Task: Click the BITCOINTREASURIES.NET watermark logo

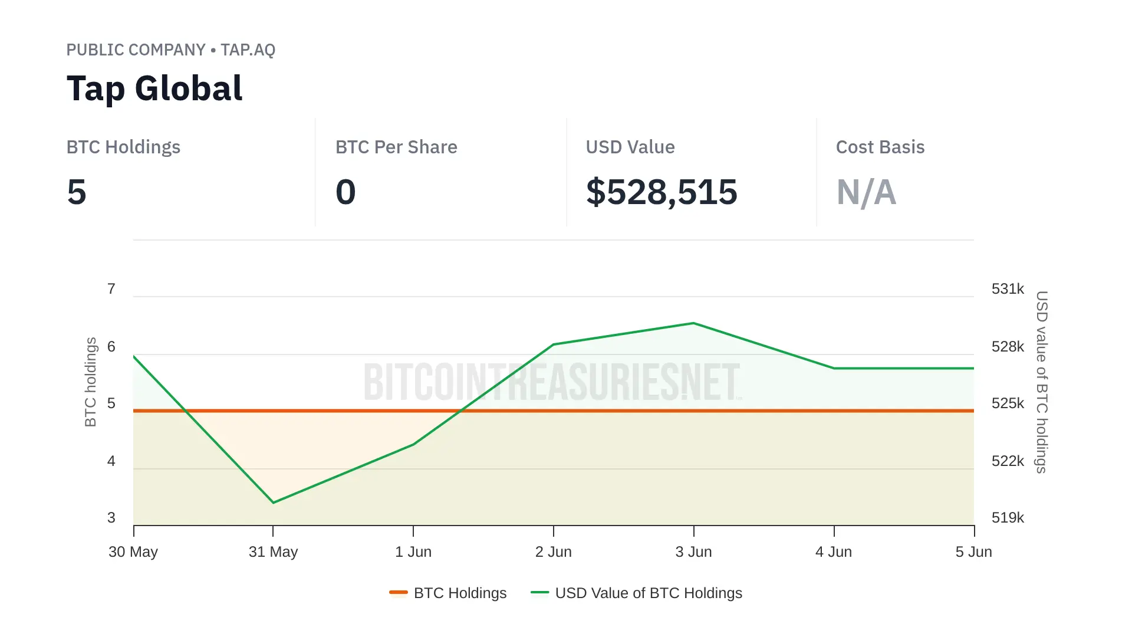Action: (552, 382)
